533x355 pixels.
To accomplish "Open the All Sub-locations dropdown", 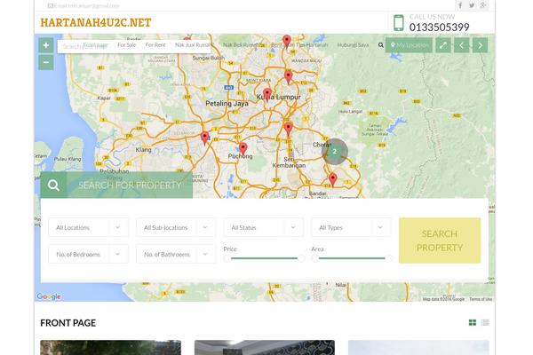I will point(176,227).
